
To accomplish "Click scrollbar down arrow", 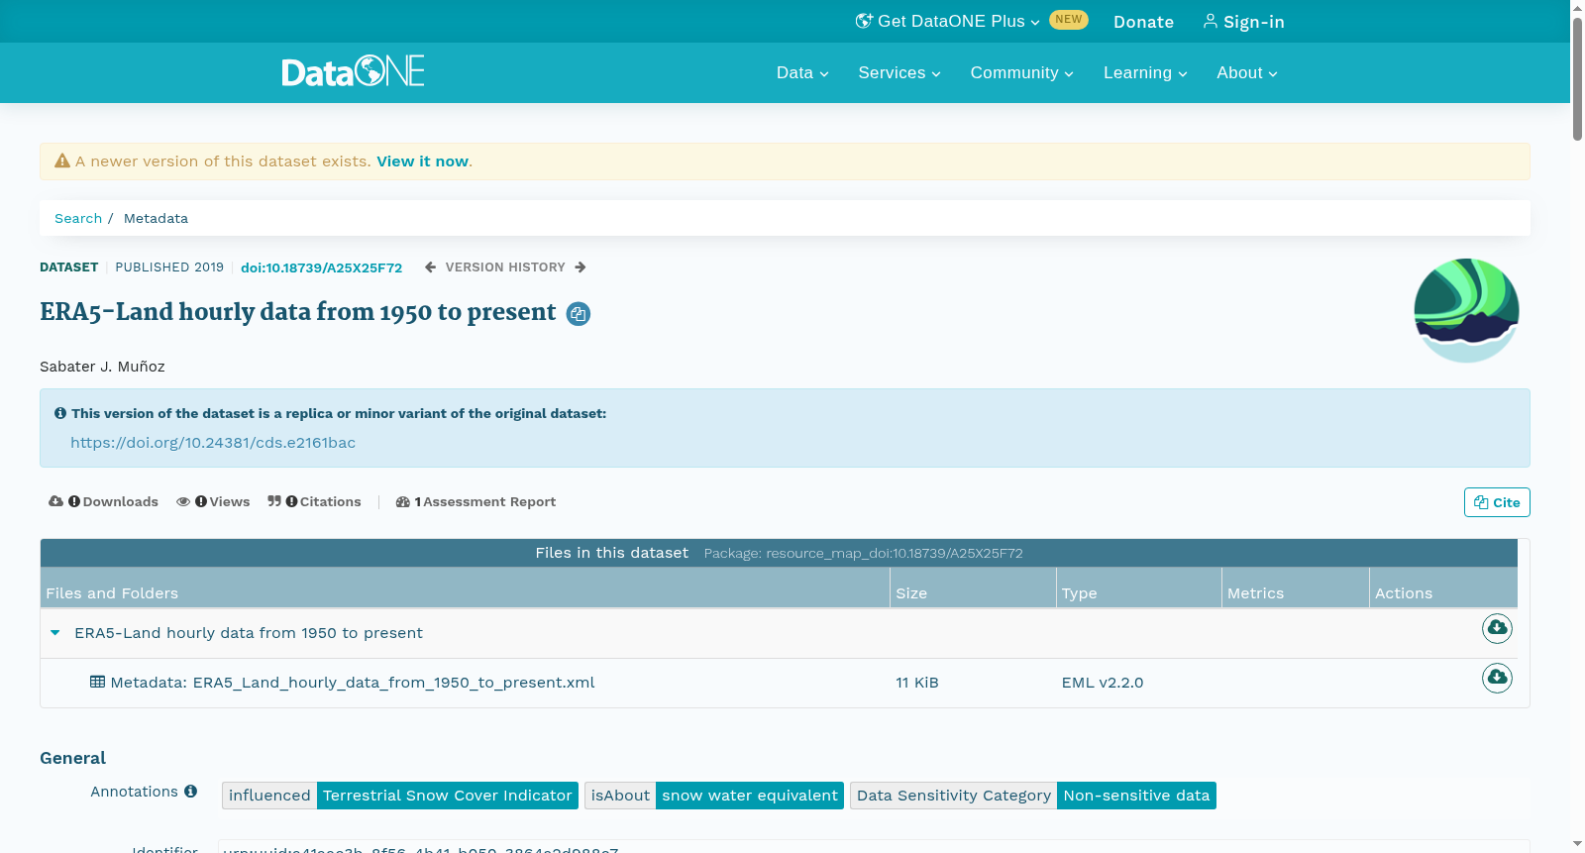I will 1577,844.
